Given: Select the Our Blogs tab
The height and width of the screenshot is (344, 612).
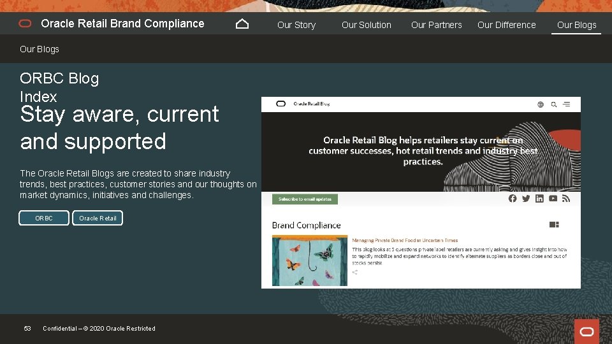Looking at the screenshot, I should tap(576, 25).
